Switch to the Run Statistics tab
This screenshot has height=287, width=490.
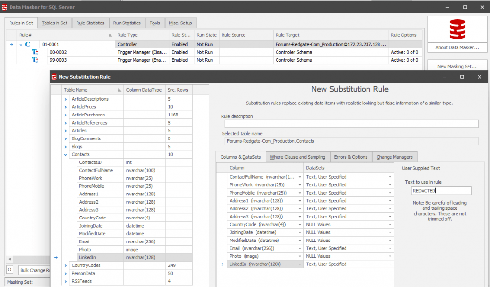coord(127,23)
